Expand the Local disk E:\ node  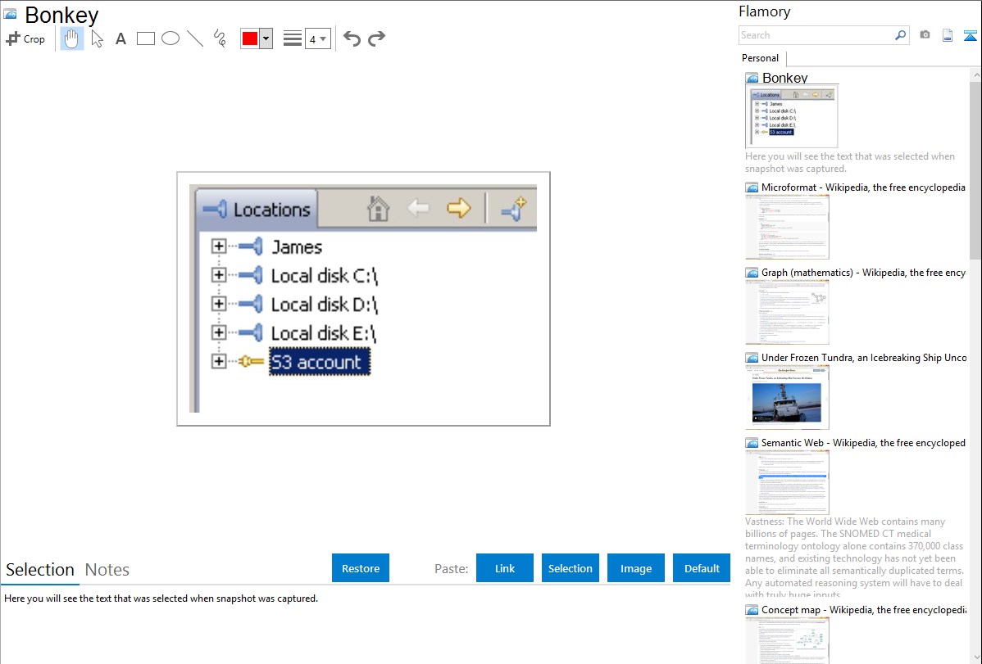pyautogui.click(x=218, y=332)
